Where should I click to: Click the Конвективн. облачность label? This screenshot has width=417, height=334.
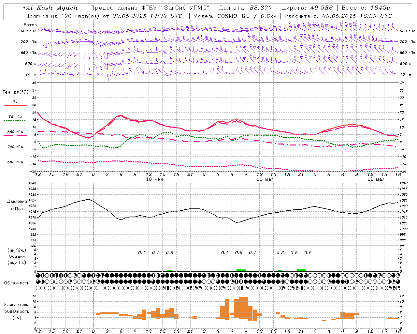pos(17,308)
